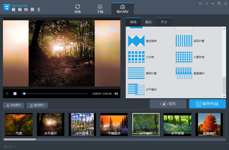Image resolution: width=229 pixels, height=150 pixels.
Task: Click the playback progress slider
Action: 55,94
